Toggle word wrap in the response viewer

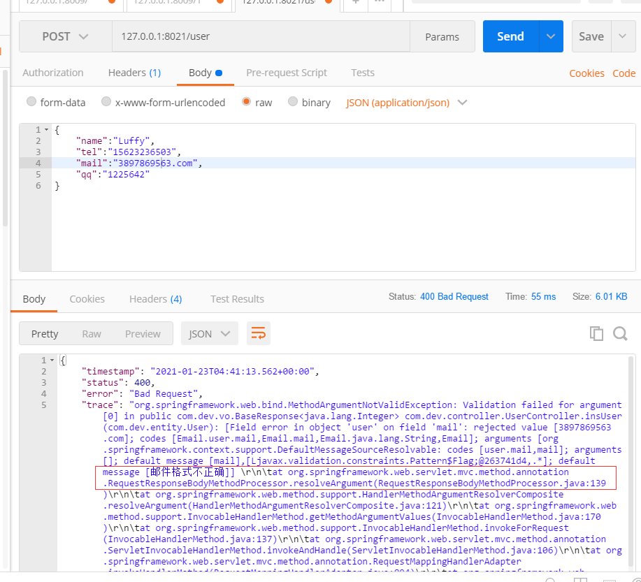pos(259,333)
